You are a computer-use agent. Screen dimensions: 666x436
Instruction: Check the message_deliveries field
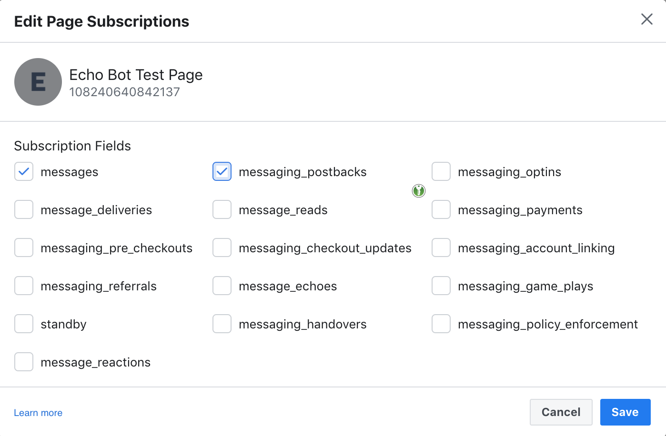click(x=24, y=210)
